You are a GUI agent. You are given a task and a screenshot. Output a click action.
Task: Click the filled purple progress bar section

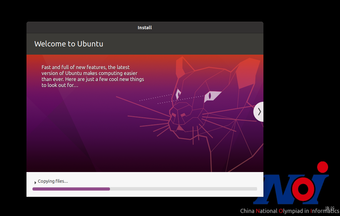71,189
